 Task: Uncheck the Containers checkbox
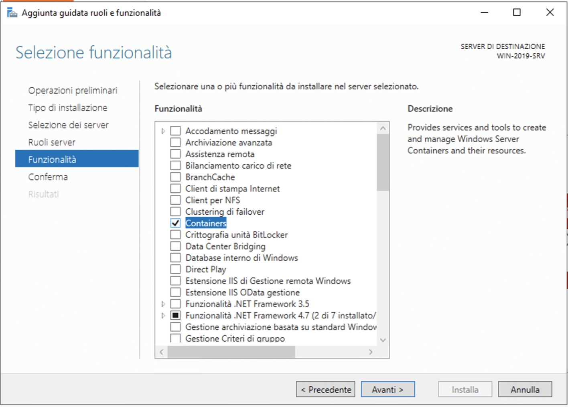[x=175, y=223]
